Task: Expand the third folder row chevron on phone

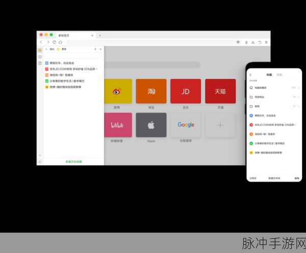Action: coord(298,106)
